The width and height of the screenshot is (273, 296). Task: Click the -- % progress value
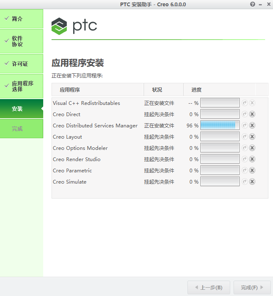[193, 103]
